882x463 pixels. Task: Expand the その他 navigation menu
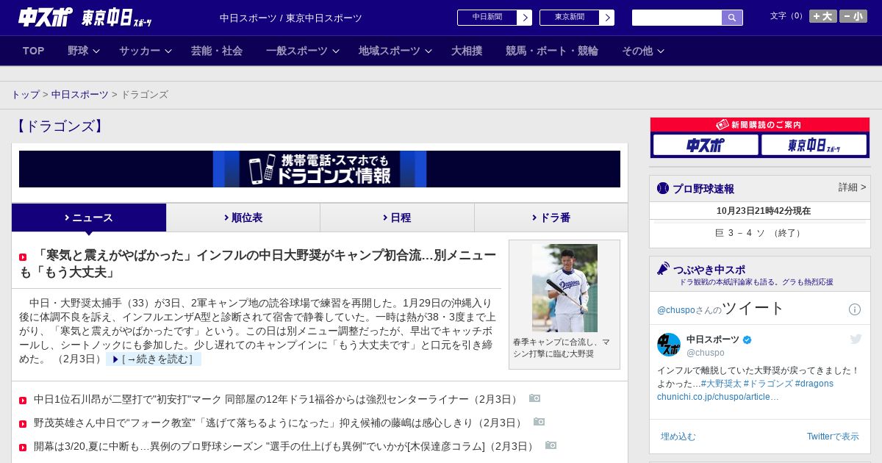tap(642, 51)
